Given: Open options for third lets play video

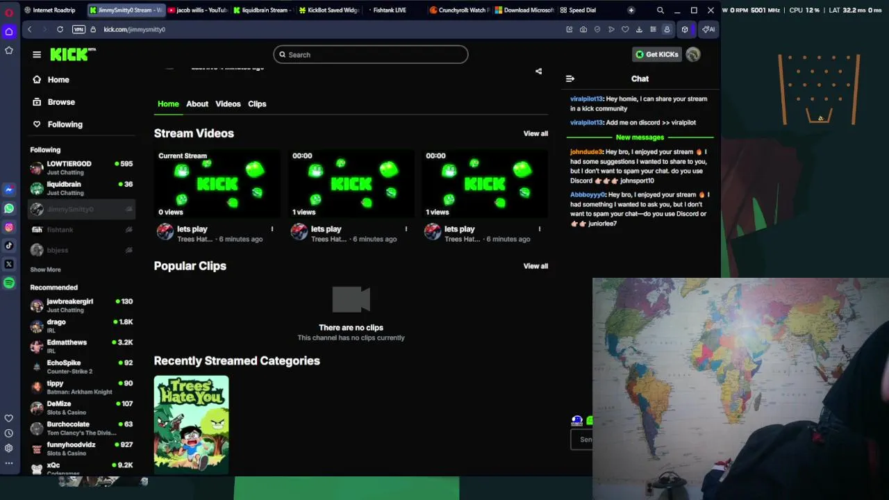Looking at the screenshot, I should 539,229.
